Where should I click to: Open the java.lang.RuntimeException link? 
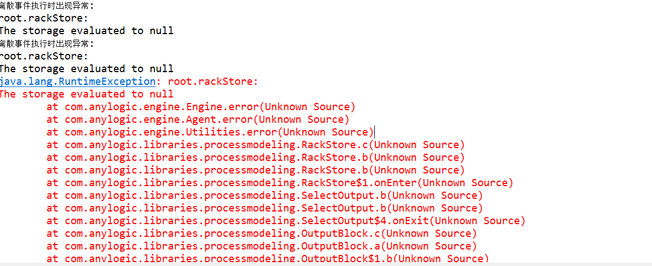tap(77, 82)
